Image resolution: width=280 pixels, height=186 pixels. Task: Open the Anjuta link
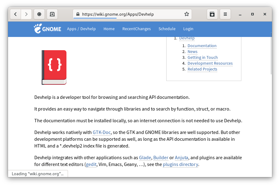(181, 158)
